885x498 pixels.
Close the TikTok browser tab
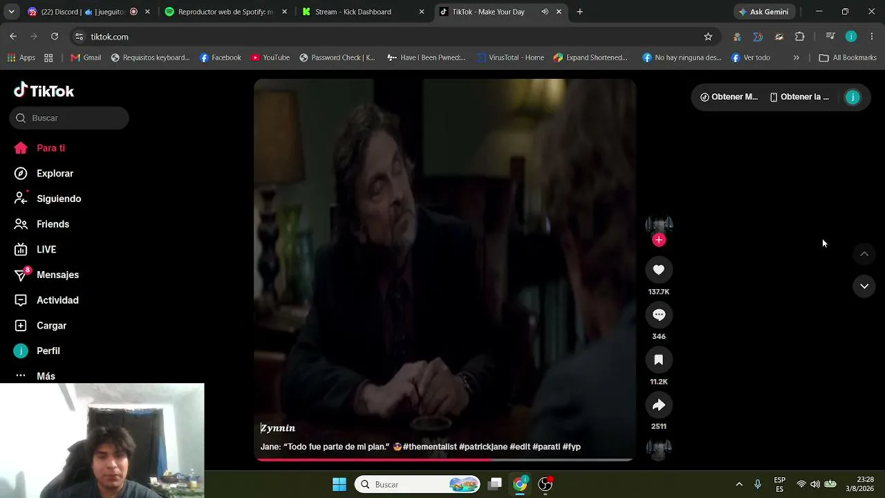[x=559, y=12]
